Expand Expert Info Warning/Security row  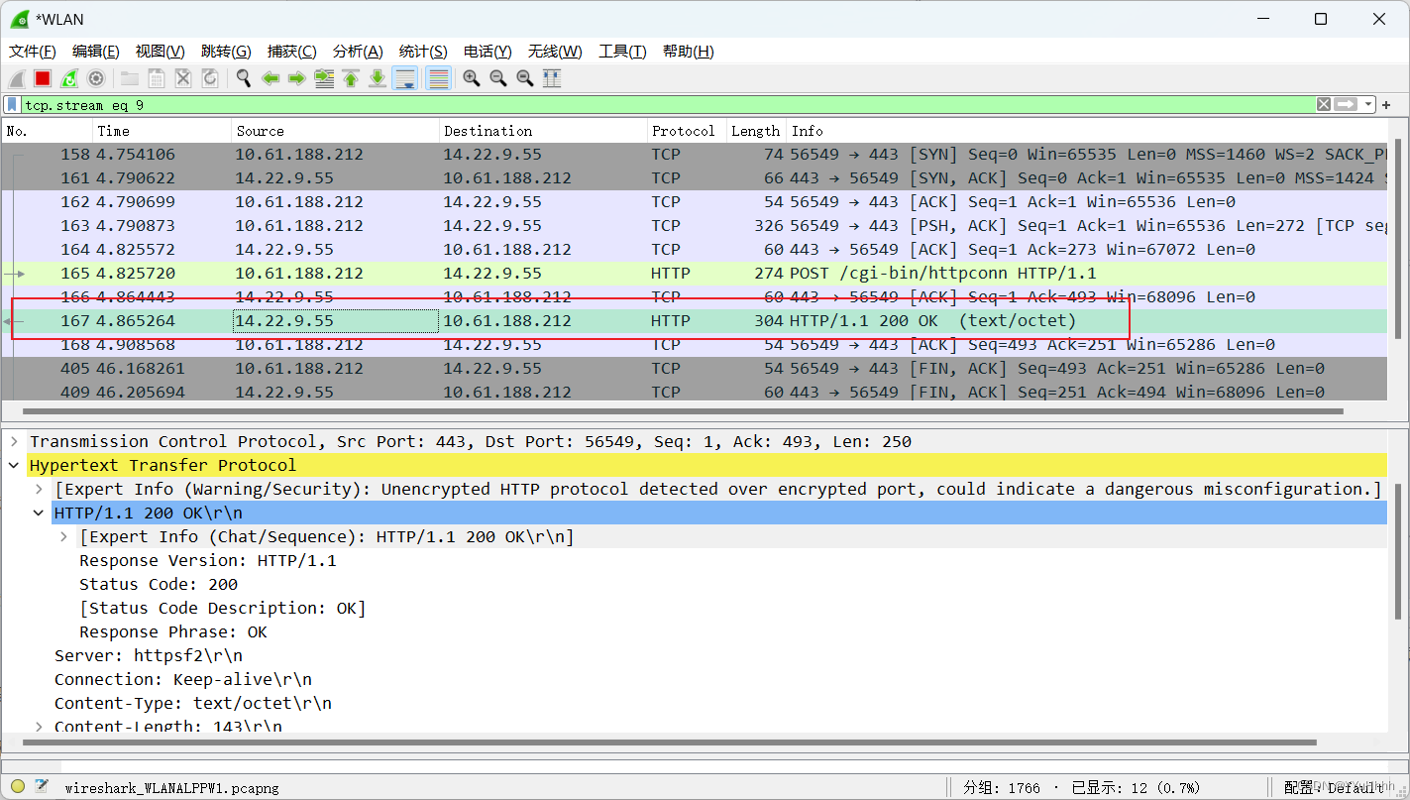[x=39, y=489]
